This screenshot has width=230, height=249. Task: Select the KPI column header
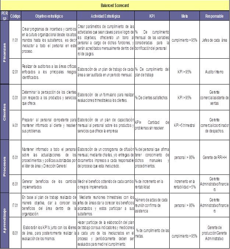pyautogui.click(x=152, y=16)
